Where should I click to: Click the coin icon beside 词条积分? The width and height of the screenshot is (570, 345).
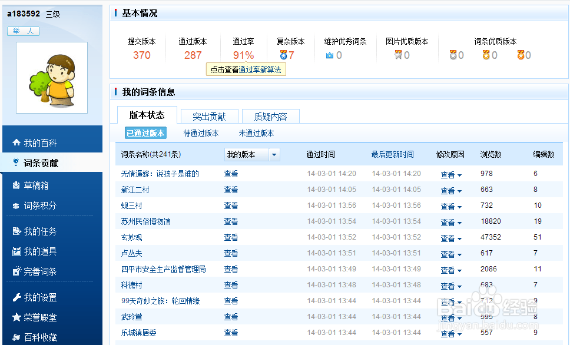[x=16, y=206]
